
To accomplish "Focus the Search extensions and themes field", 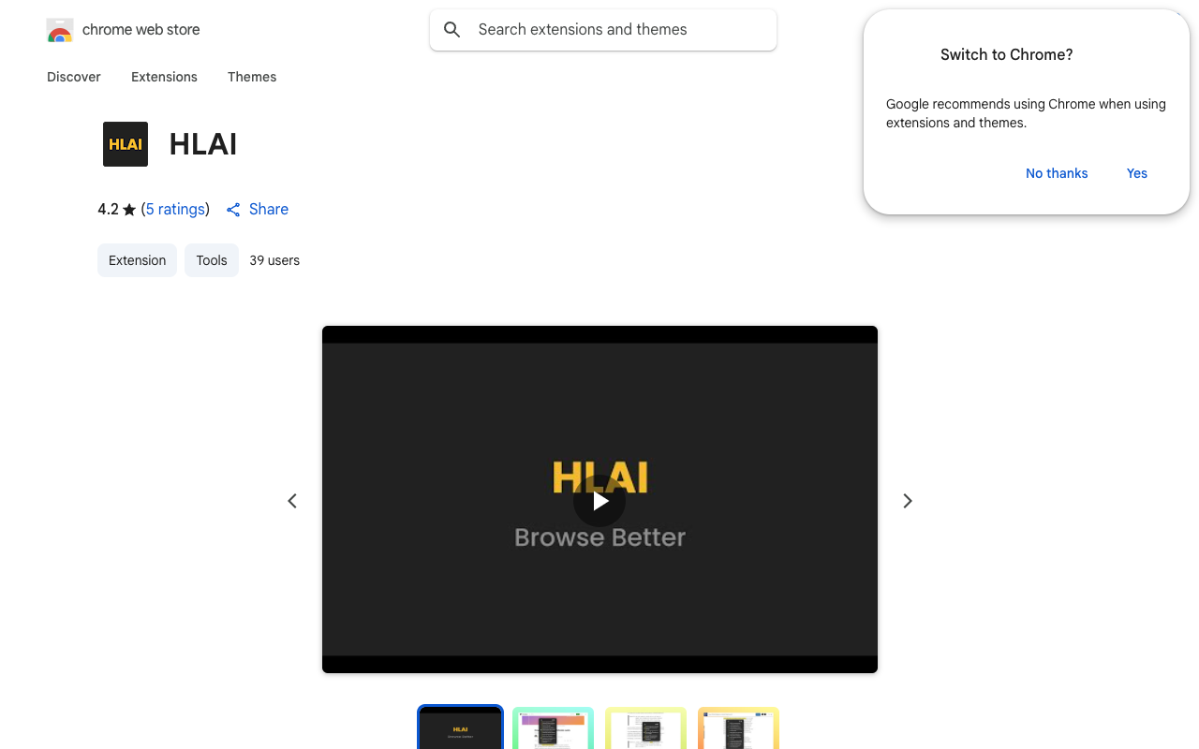I will [603, 30].
